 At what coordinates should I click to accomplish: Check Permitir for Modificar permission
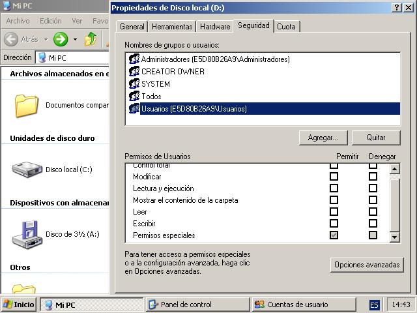point(334,177)
